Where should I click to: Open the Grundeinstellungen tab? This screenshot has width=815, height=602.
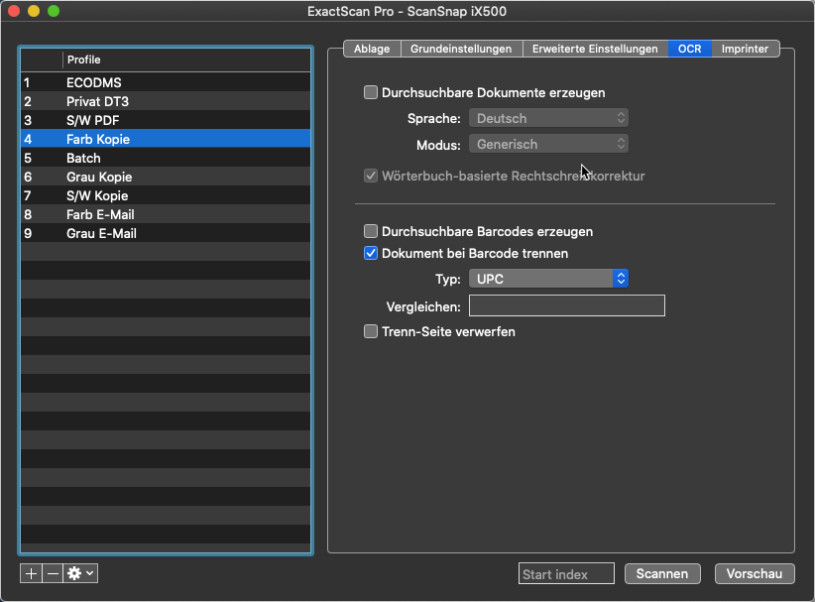[461, 49]
